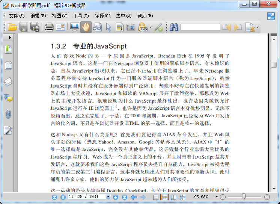Find next match arrow
This screenshot has width=280, height=204.
(238, 27)
